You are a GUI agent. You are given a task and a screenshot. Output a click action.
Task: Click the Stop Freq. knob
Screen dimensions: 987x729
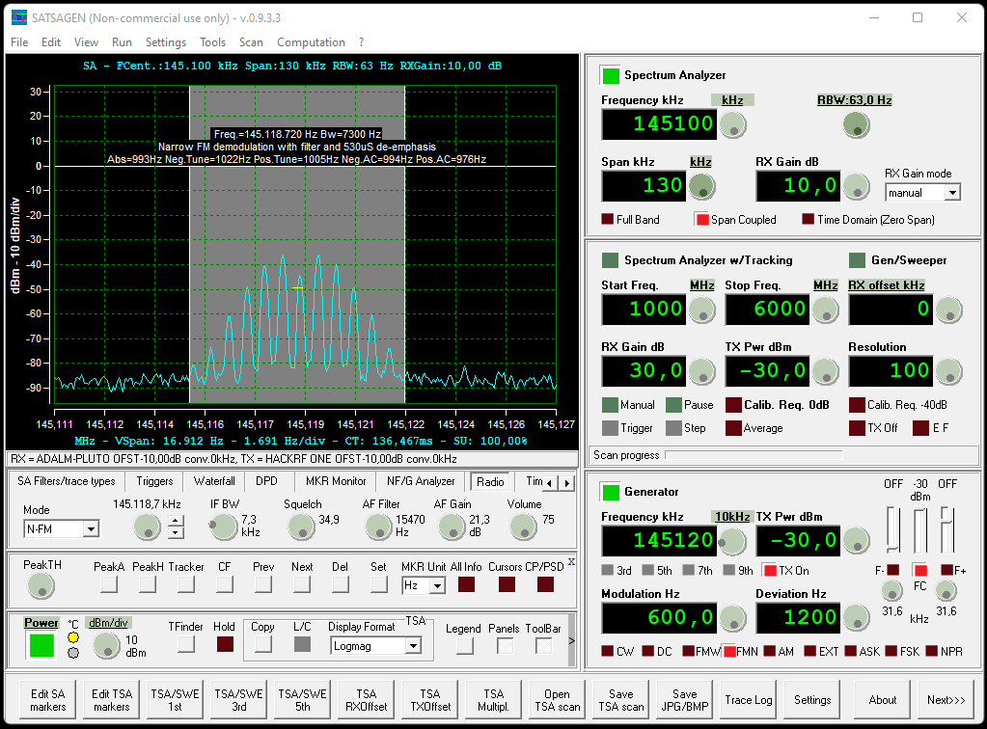tap(825, 310)
